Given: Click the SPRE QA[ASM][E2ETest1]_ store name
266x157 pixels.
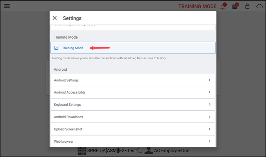Looking at the screenshot, I should 114,151.
